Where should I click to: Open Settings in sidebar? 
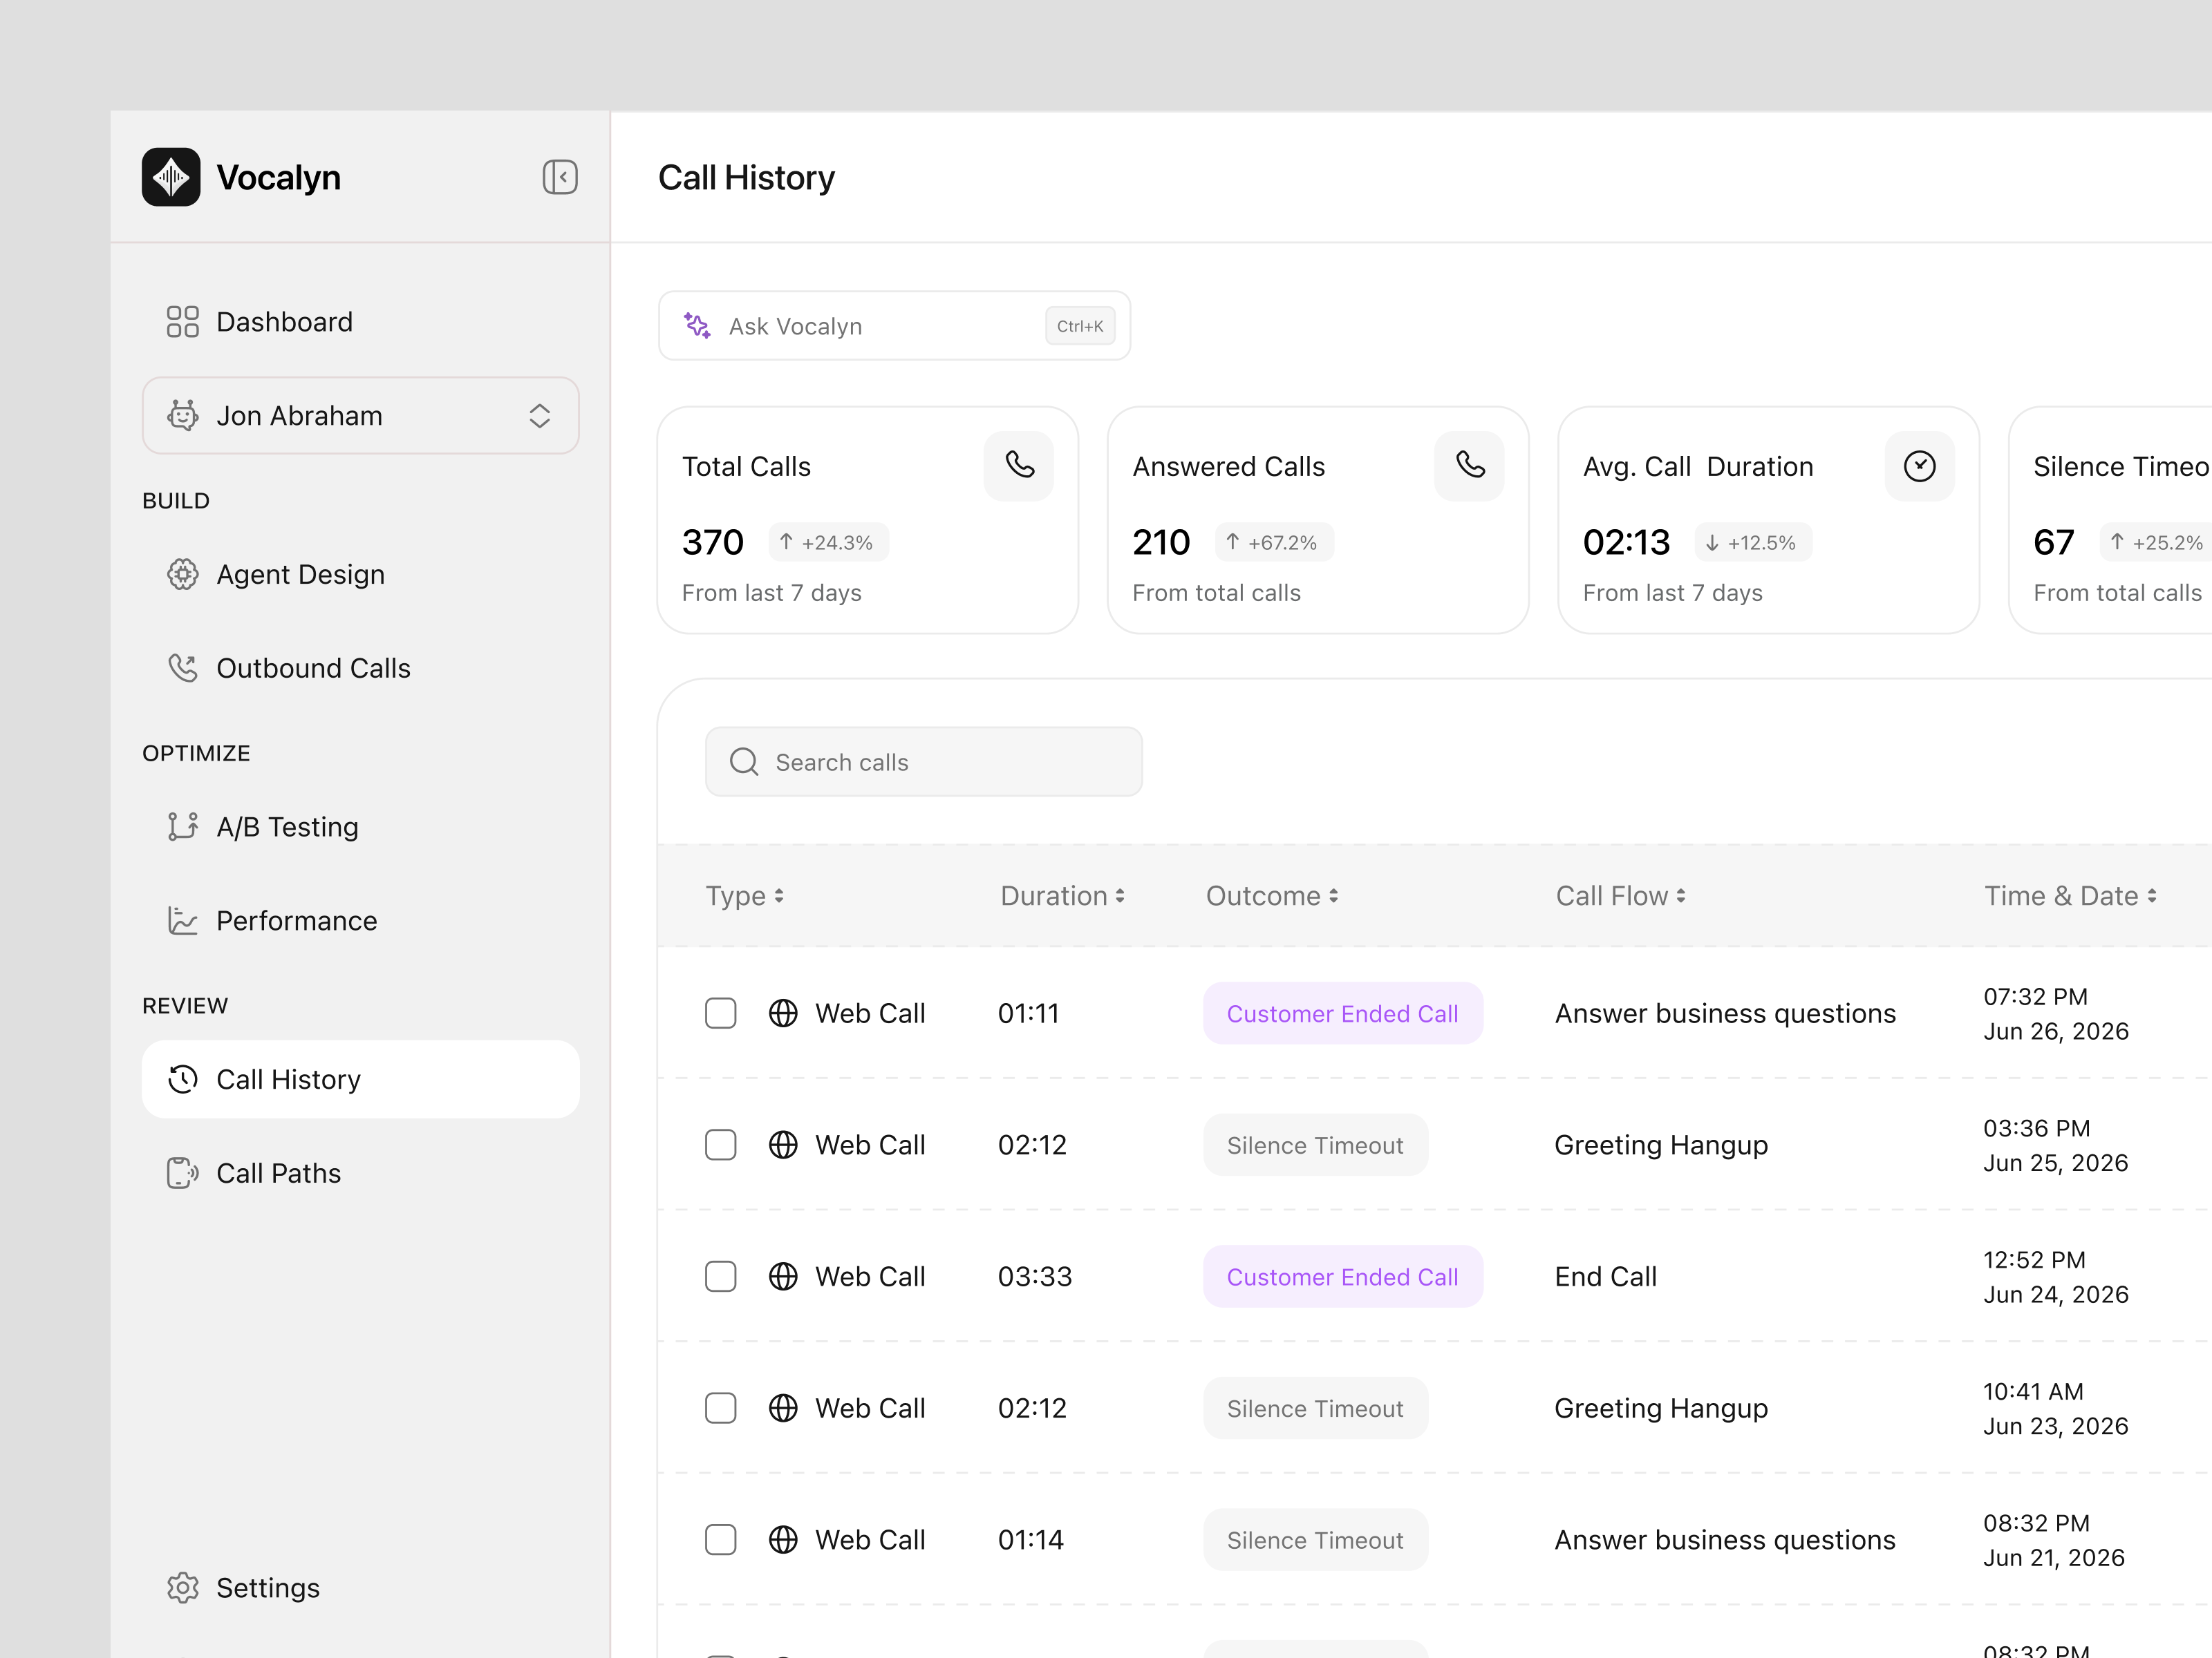coord(361,1588)
